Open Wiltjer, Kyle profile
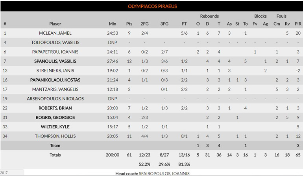 tap(55, 127)
